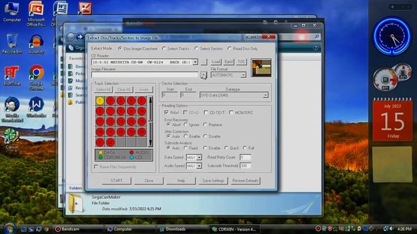This screenshot has width=417, height=234.
Task: Expand the Folders pane in Explorer
Action: (x=76, y=188)
